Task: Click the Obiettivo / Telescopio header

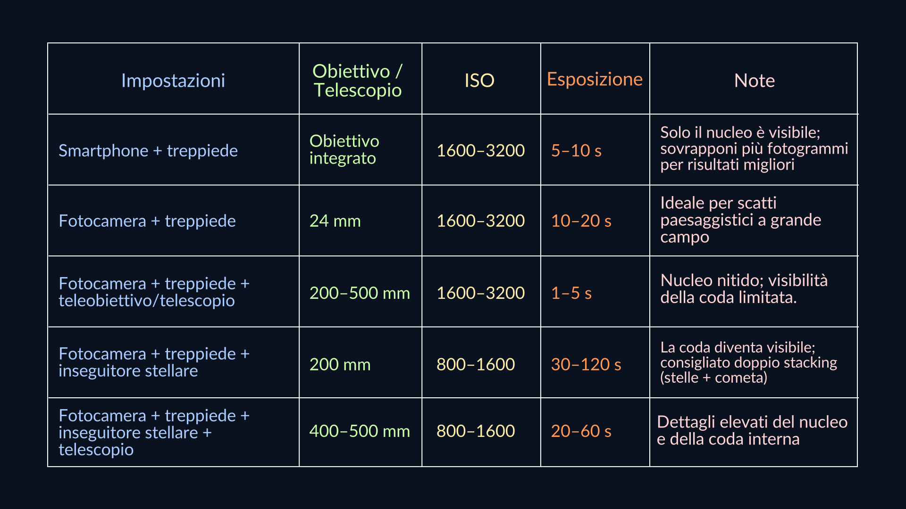Action: coord(358,81)
